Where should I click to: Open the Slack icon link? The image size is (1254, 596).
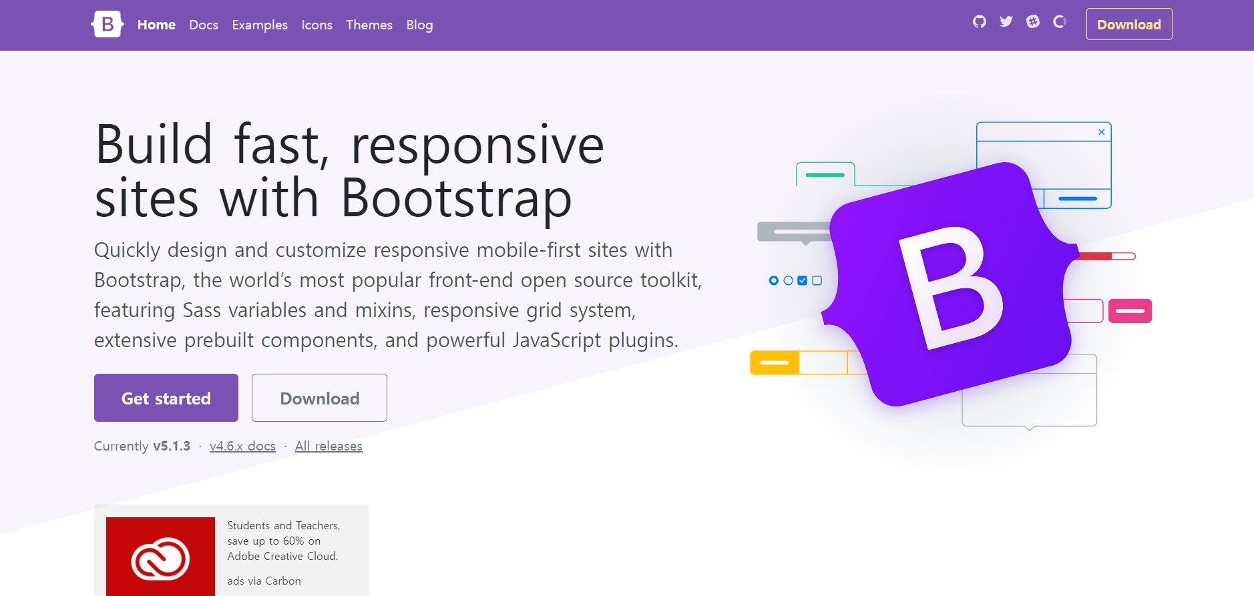pos(1033,21)
